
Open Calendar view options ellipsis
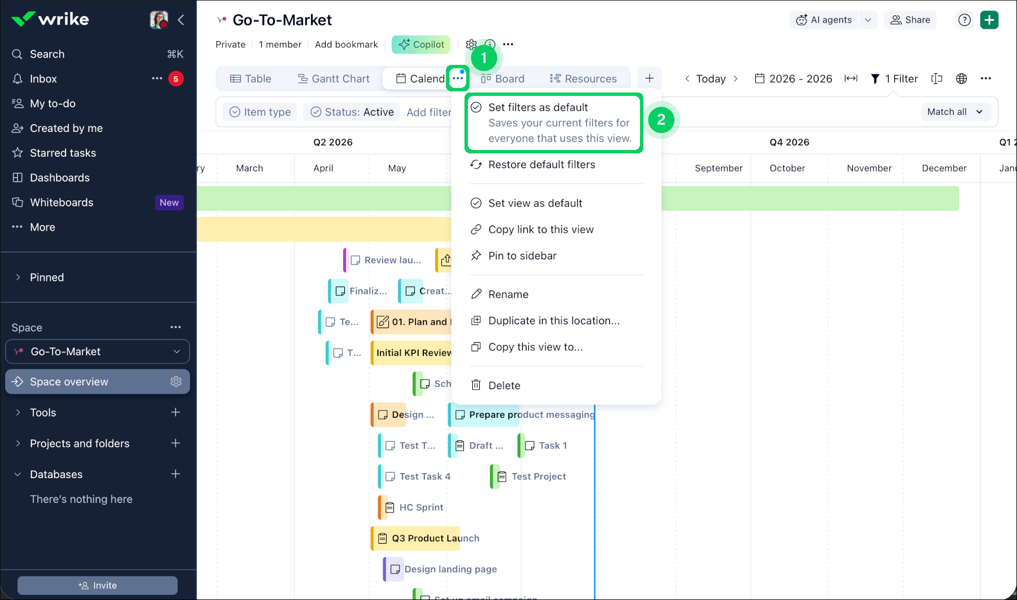click(458, 78)
